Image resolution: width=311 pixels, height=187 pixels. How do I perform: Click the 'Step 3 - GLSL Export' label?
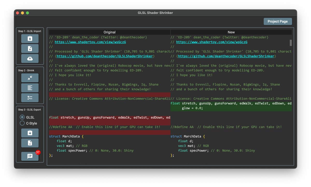pos(30,110)
